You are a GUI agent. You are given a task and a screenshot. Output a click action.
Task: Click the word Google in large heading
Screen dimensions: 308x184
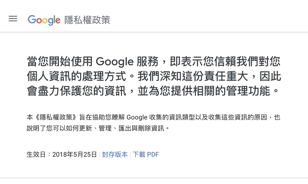click(115, 62)
